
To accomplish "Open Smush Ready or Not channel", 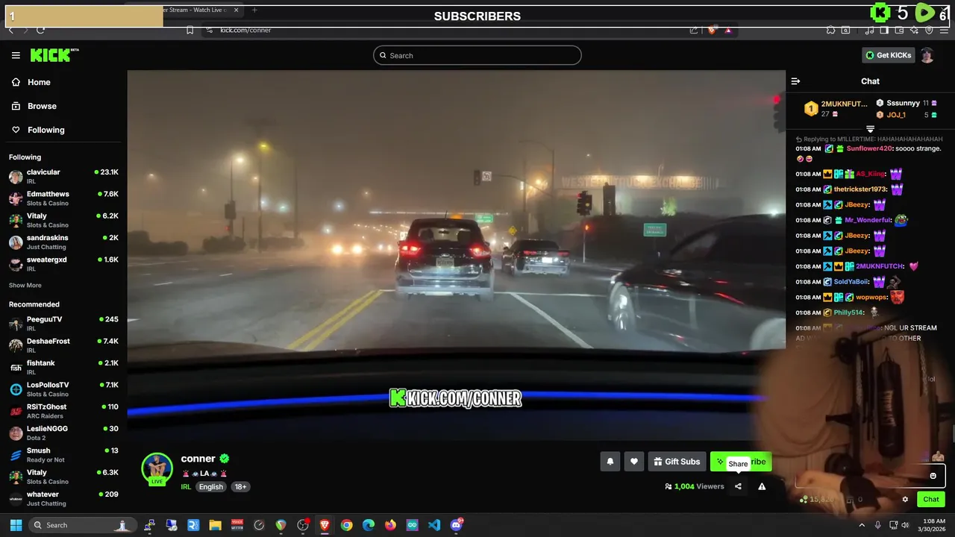I will pos(63,454).
